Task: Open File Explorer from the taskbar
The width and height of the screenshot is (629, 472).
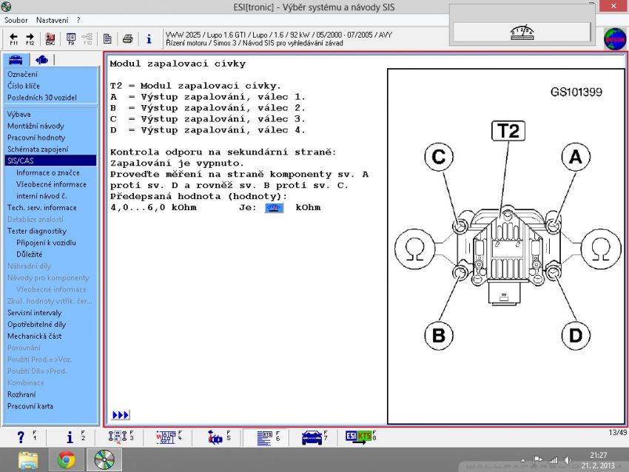Action: click(28, 460)
